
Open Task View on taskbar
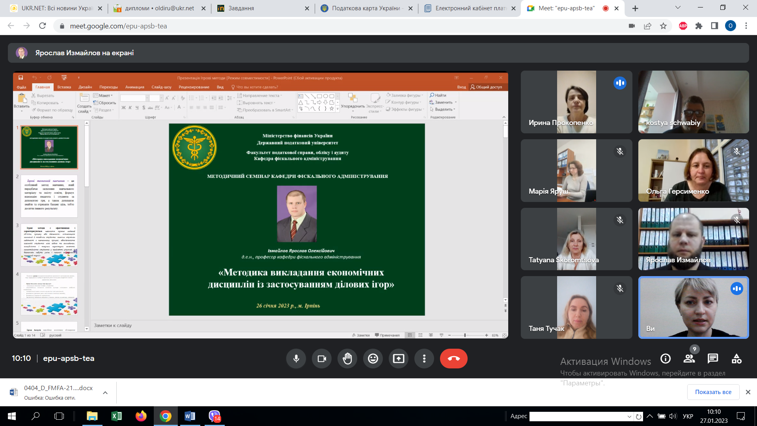(x=59, y=416)
